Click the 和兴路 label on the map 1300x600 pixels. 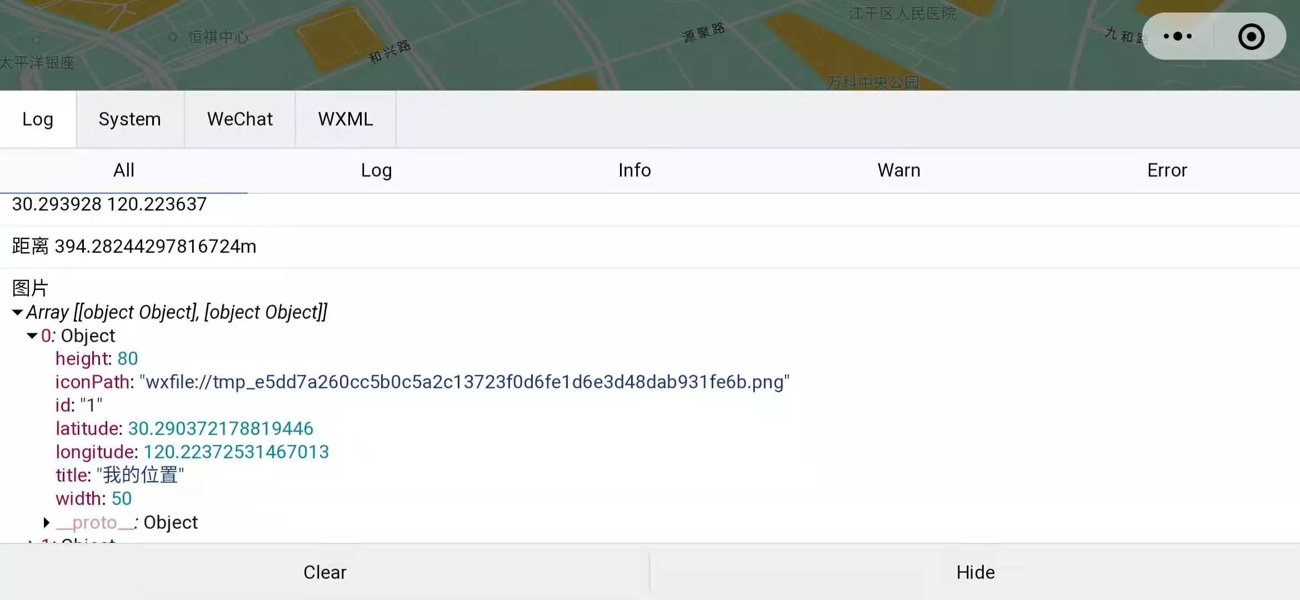click(389, 51)
